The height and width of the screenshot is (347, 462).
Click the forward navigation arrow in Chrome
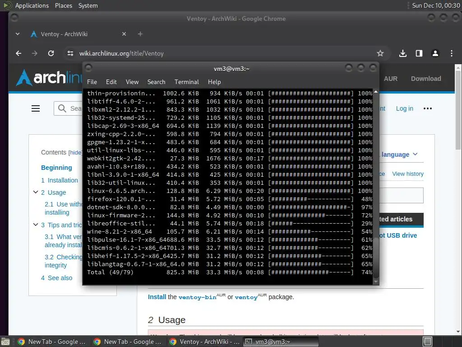pos(35,53)
